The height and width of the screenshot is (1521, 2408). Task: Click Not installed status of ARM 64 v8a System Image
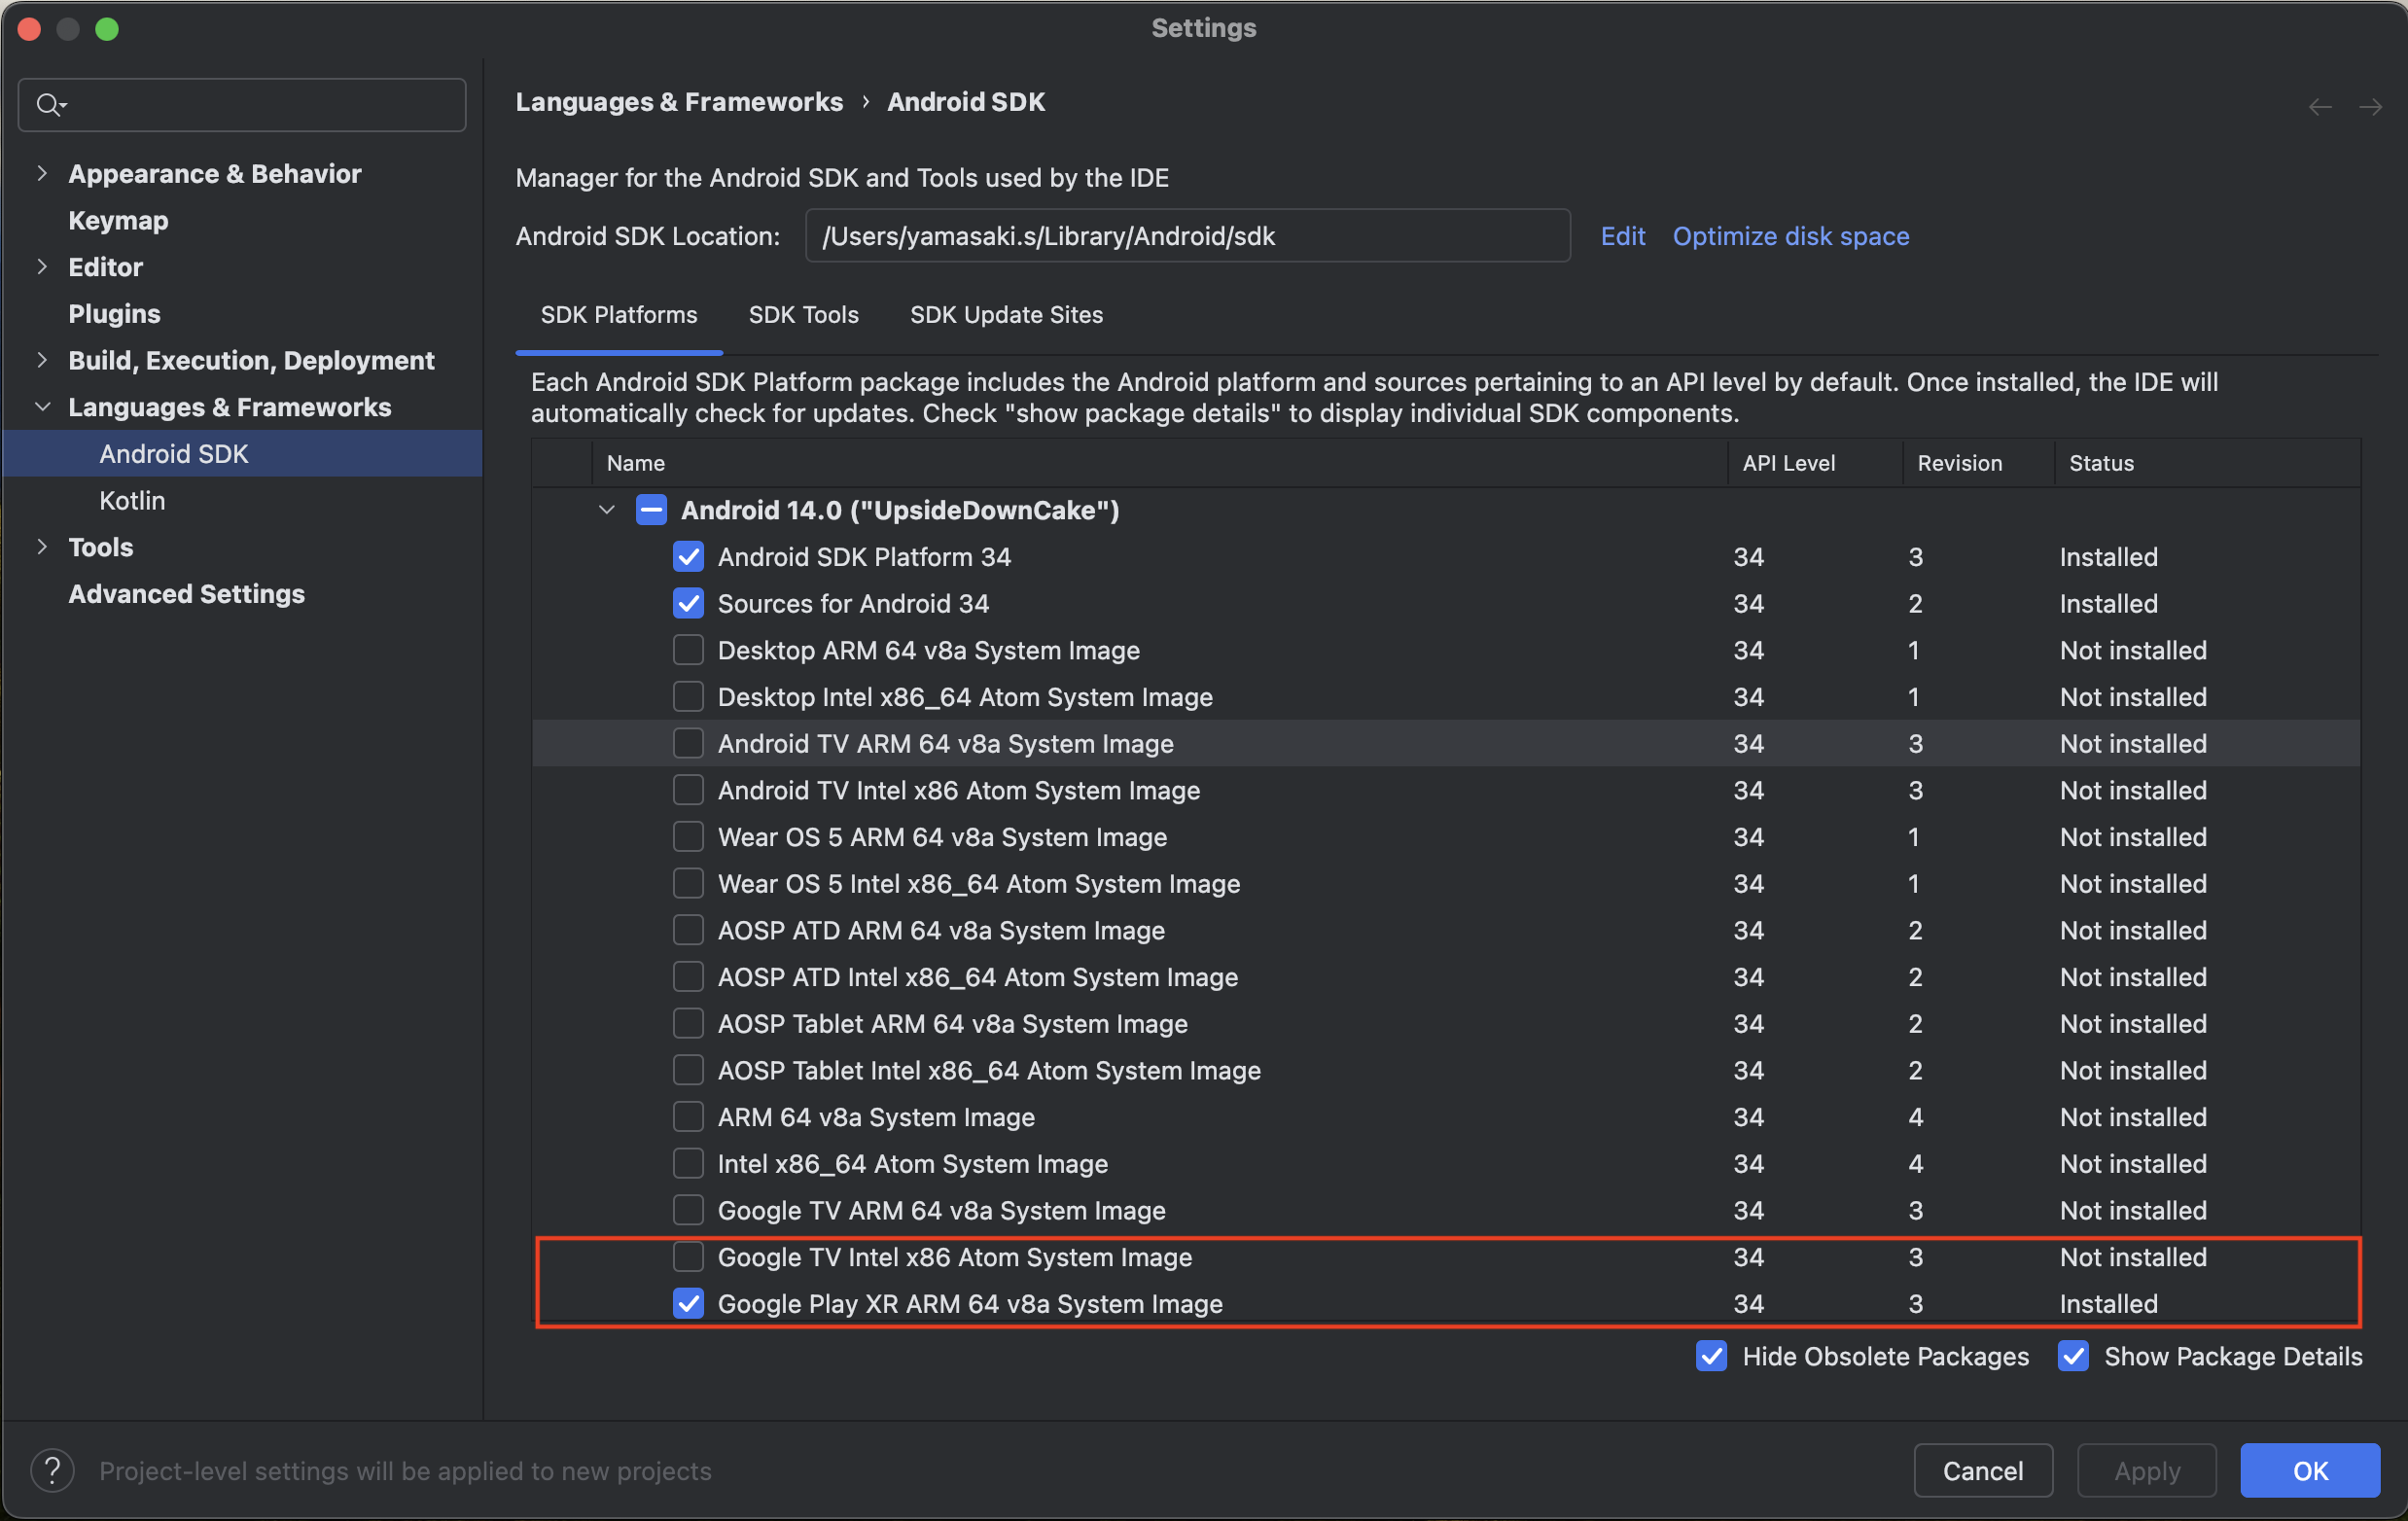[2133, 1116]
